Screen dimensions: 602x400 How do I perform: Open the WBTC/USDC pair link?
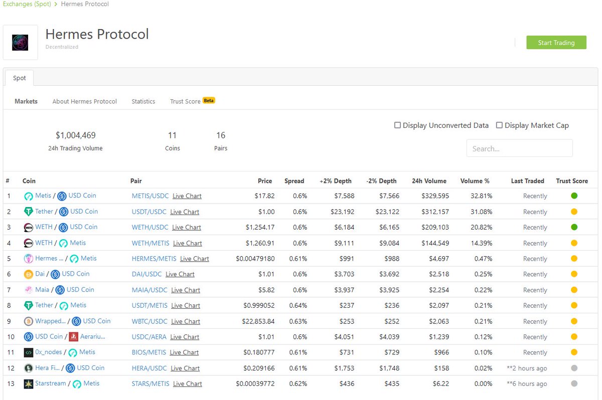coord(149,321)
